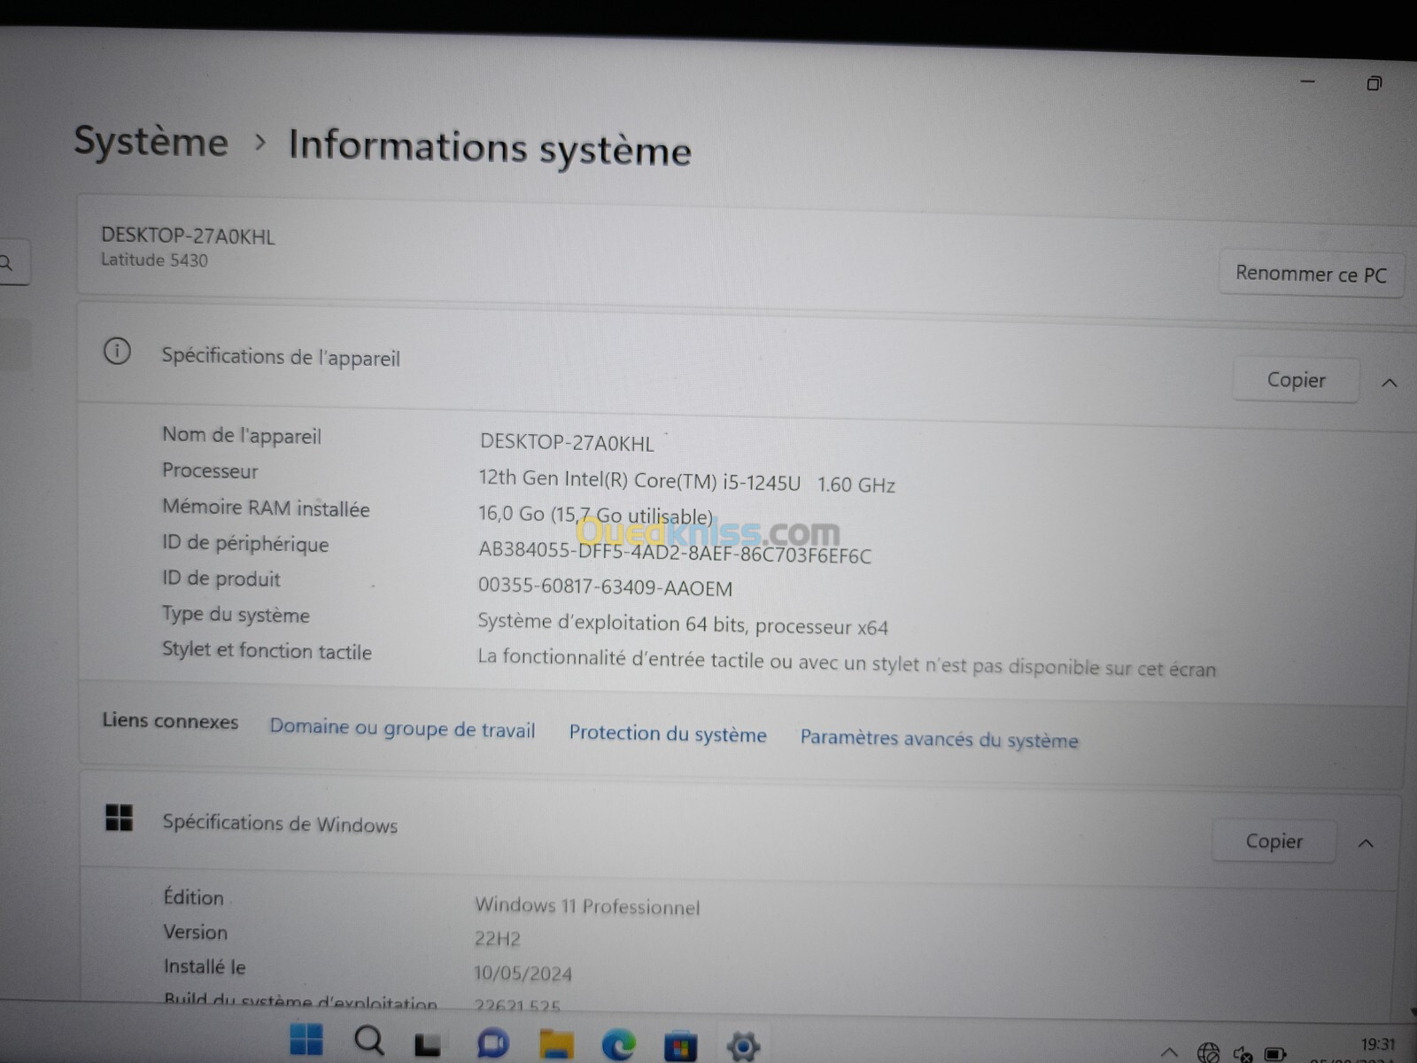
Task: Click the settings search magnifier at left edge
Action: [x=7, y=262]
